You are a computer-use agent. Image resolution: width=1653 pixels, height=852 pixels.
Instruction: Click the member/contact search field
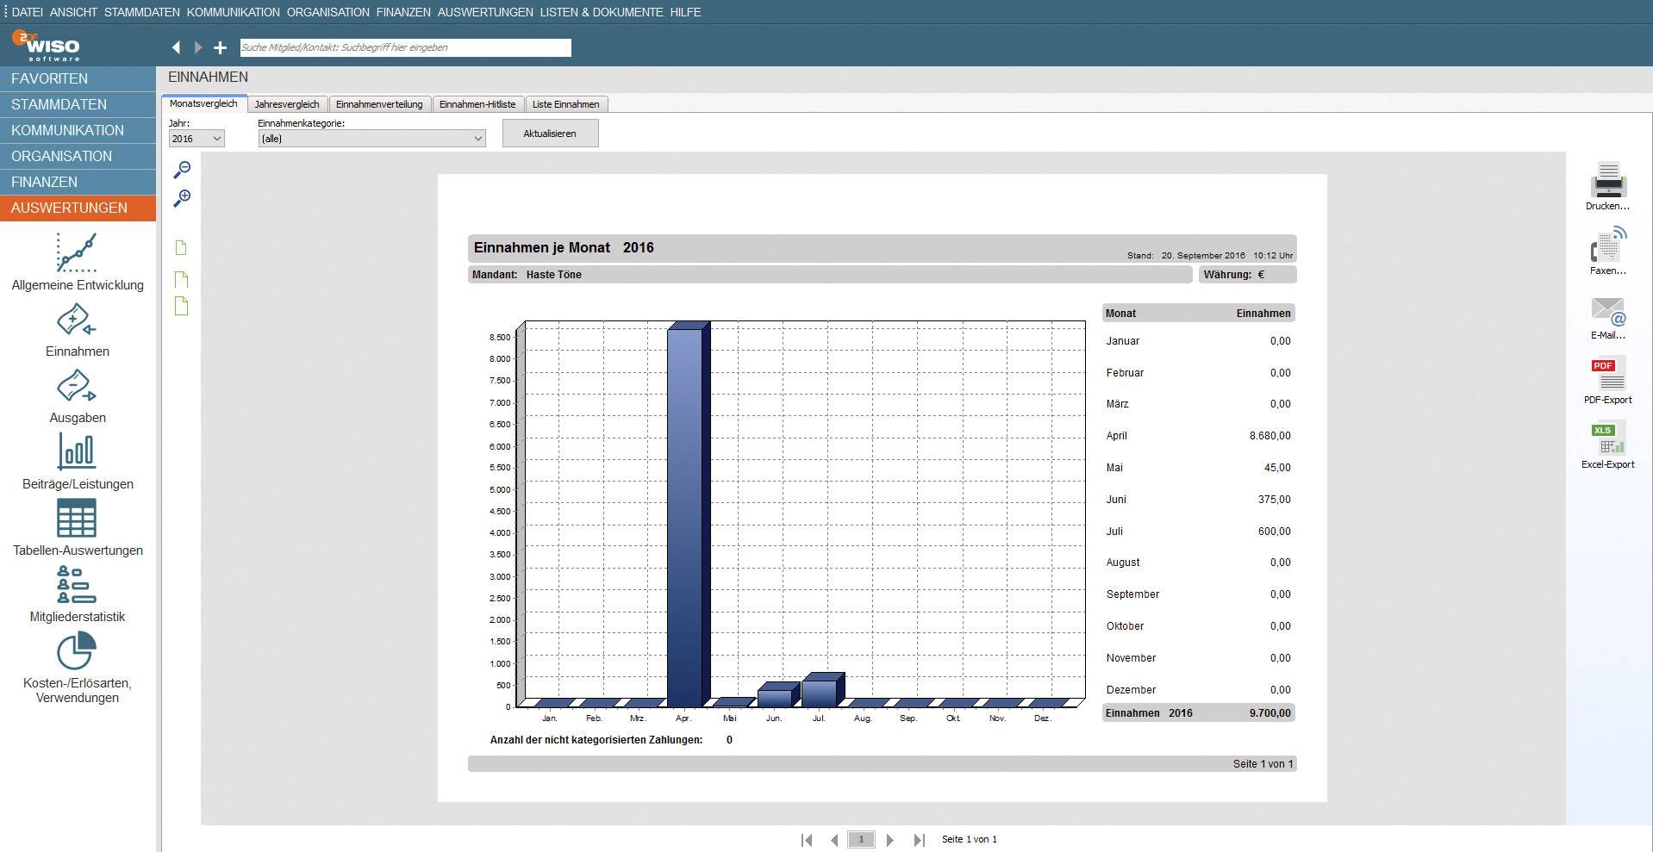(405, 48)
